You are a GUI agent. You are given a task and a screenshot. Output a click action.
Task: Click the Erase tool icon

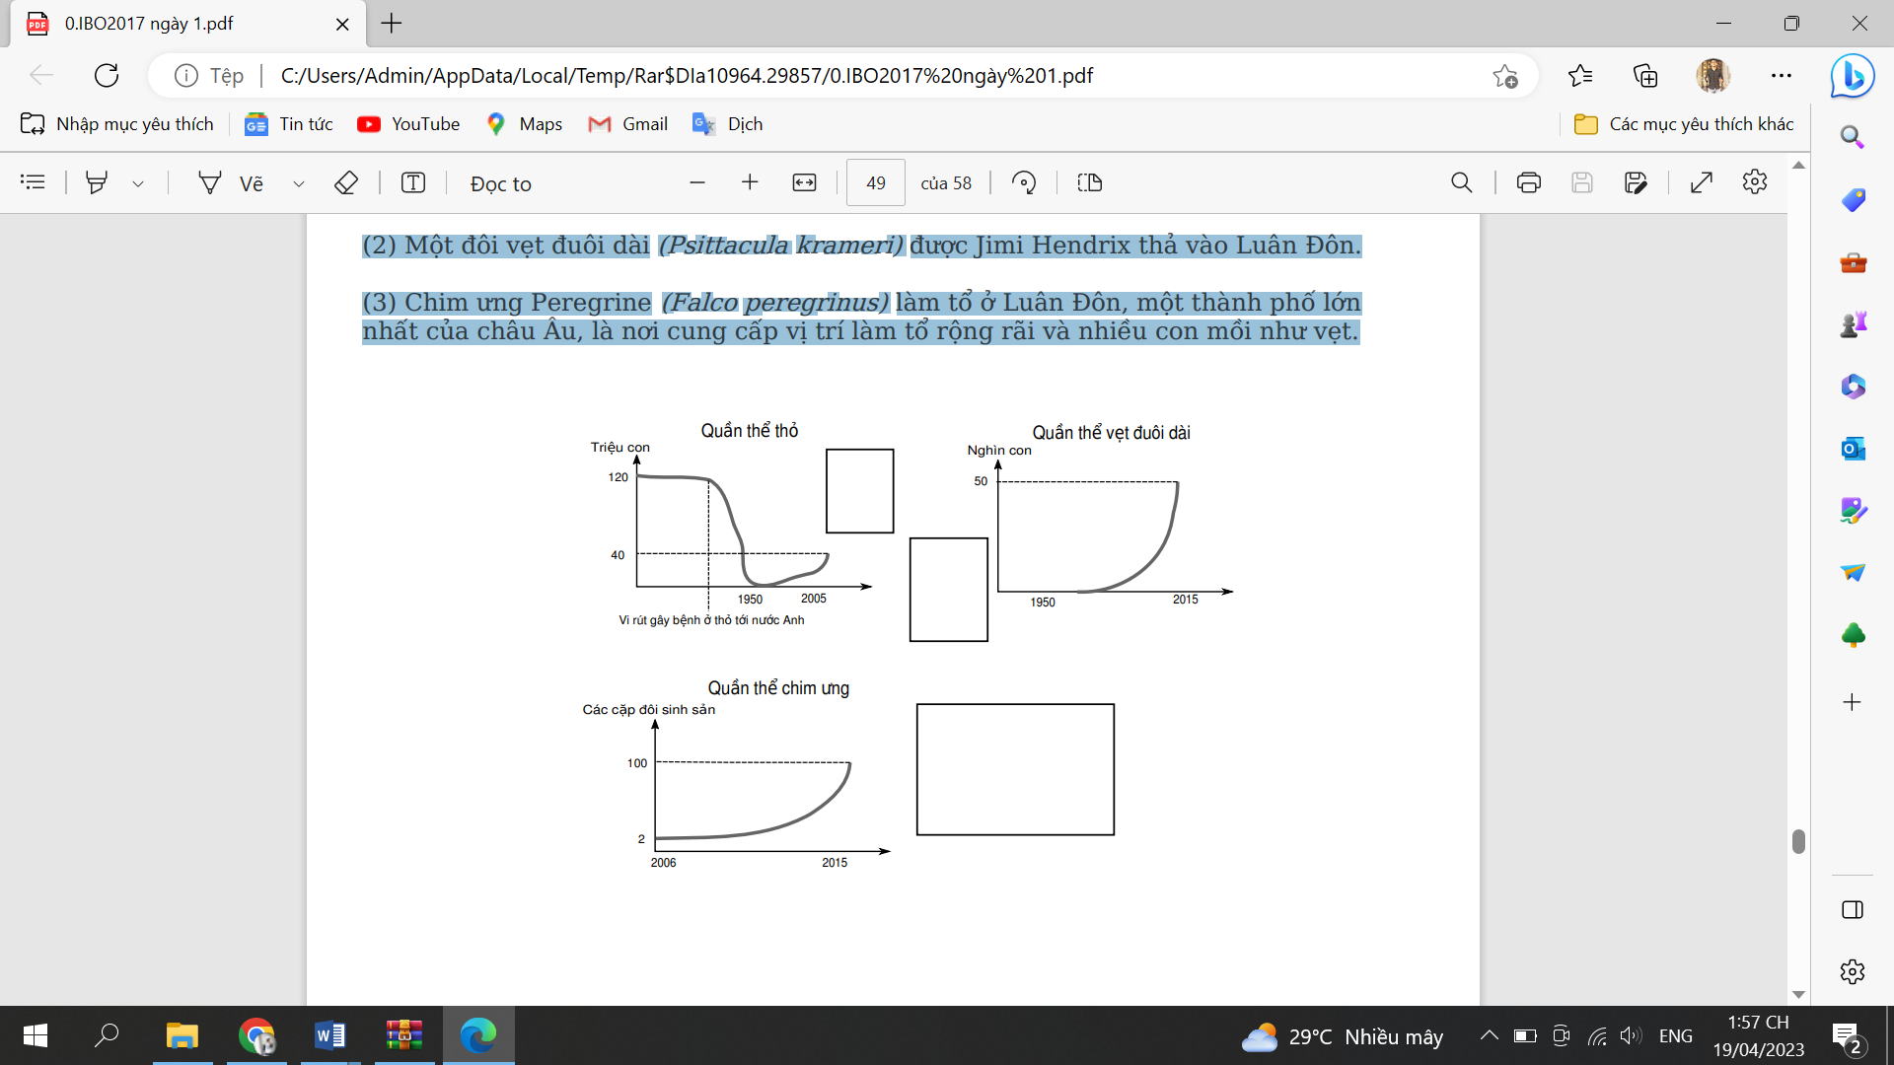pos(345,182)
